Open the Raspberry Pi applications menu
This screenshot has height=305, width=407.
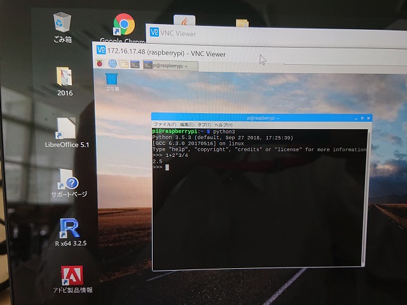click(x=100, y=64)
